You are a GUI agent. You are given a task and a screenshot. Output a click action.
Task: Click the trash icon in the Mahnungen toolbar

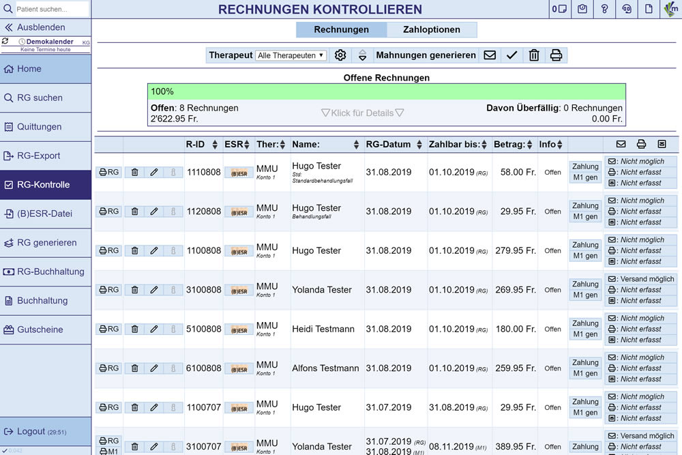pos(534,55)
